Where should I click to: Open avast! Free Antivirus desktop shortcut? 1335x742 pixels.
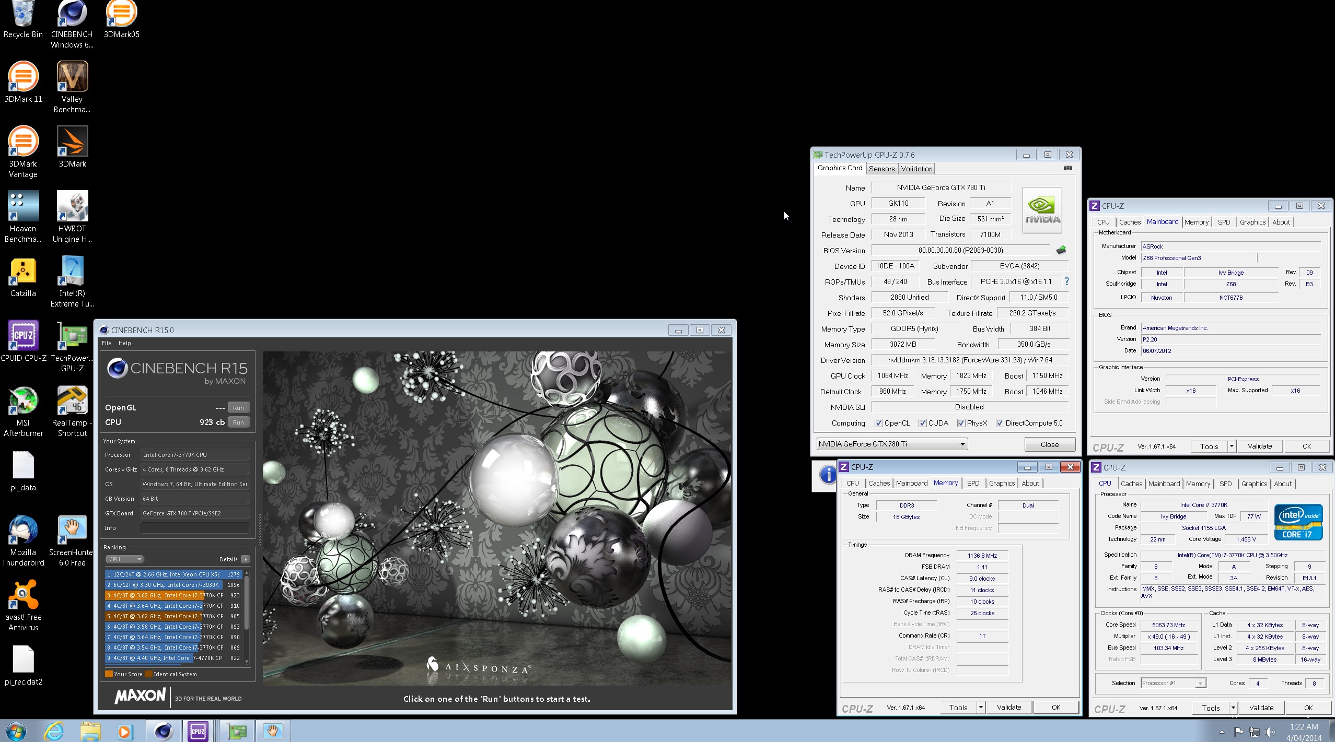23,605
